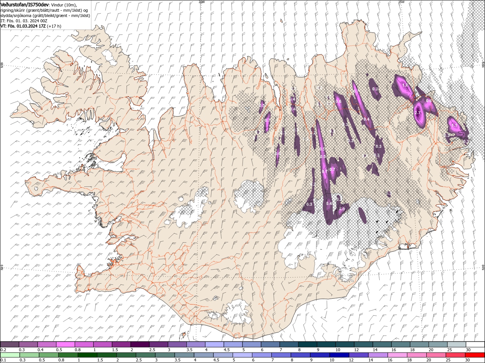The width and height of the screenshot is (485, 363).
Task: Select the white 30+ snowfall legend swatch
Action: 475,344
